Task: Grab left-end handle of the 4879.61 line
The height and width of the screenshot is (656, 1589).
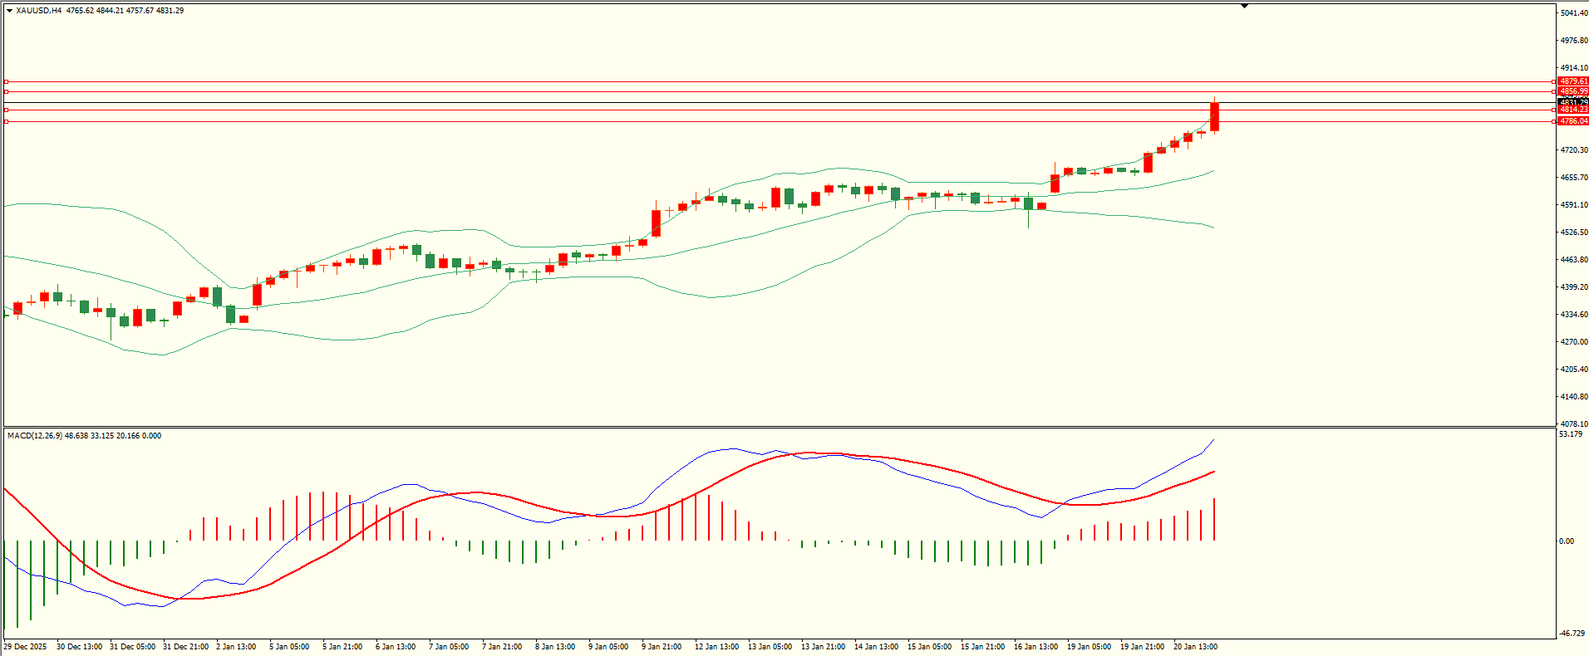Action: coord(6,81)
